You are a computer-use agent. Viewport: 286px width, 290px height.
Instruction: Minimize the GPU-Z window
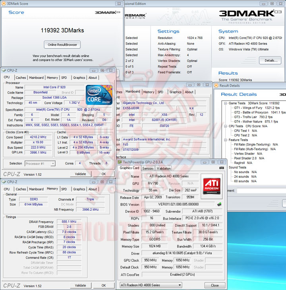(205, 162)
